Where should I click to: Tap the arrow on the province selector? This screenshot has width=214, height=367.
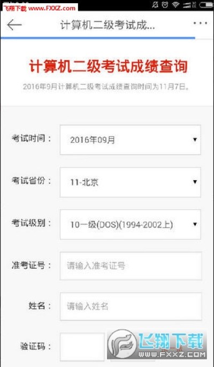[x=195, y=182]
